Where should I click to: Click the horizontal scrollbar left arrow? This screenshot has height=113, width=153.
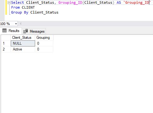click(x=21, y=24)
